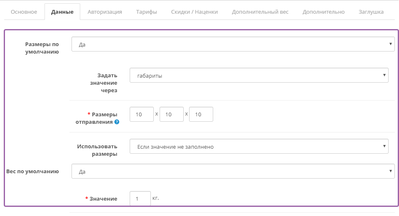Open the Авторизация tab
This screenshot has height=216, width=399.
click(105, 12)
